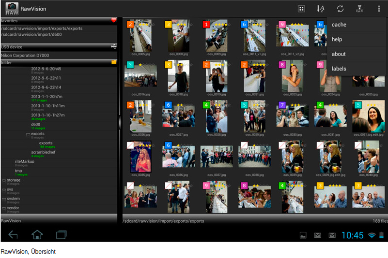Open folder 2013-1-1-20h7m
388x258 pixels.
click(47, 98)
